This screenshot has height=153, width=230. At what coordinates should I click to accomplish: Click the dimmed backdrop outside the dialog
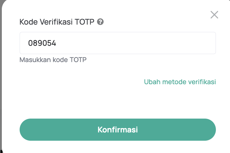click(x=1, y=77)
